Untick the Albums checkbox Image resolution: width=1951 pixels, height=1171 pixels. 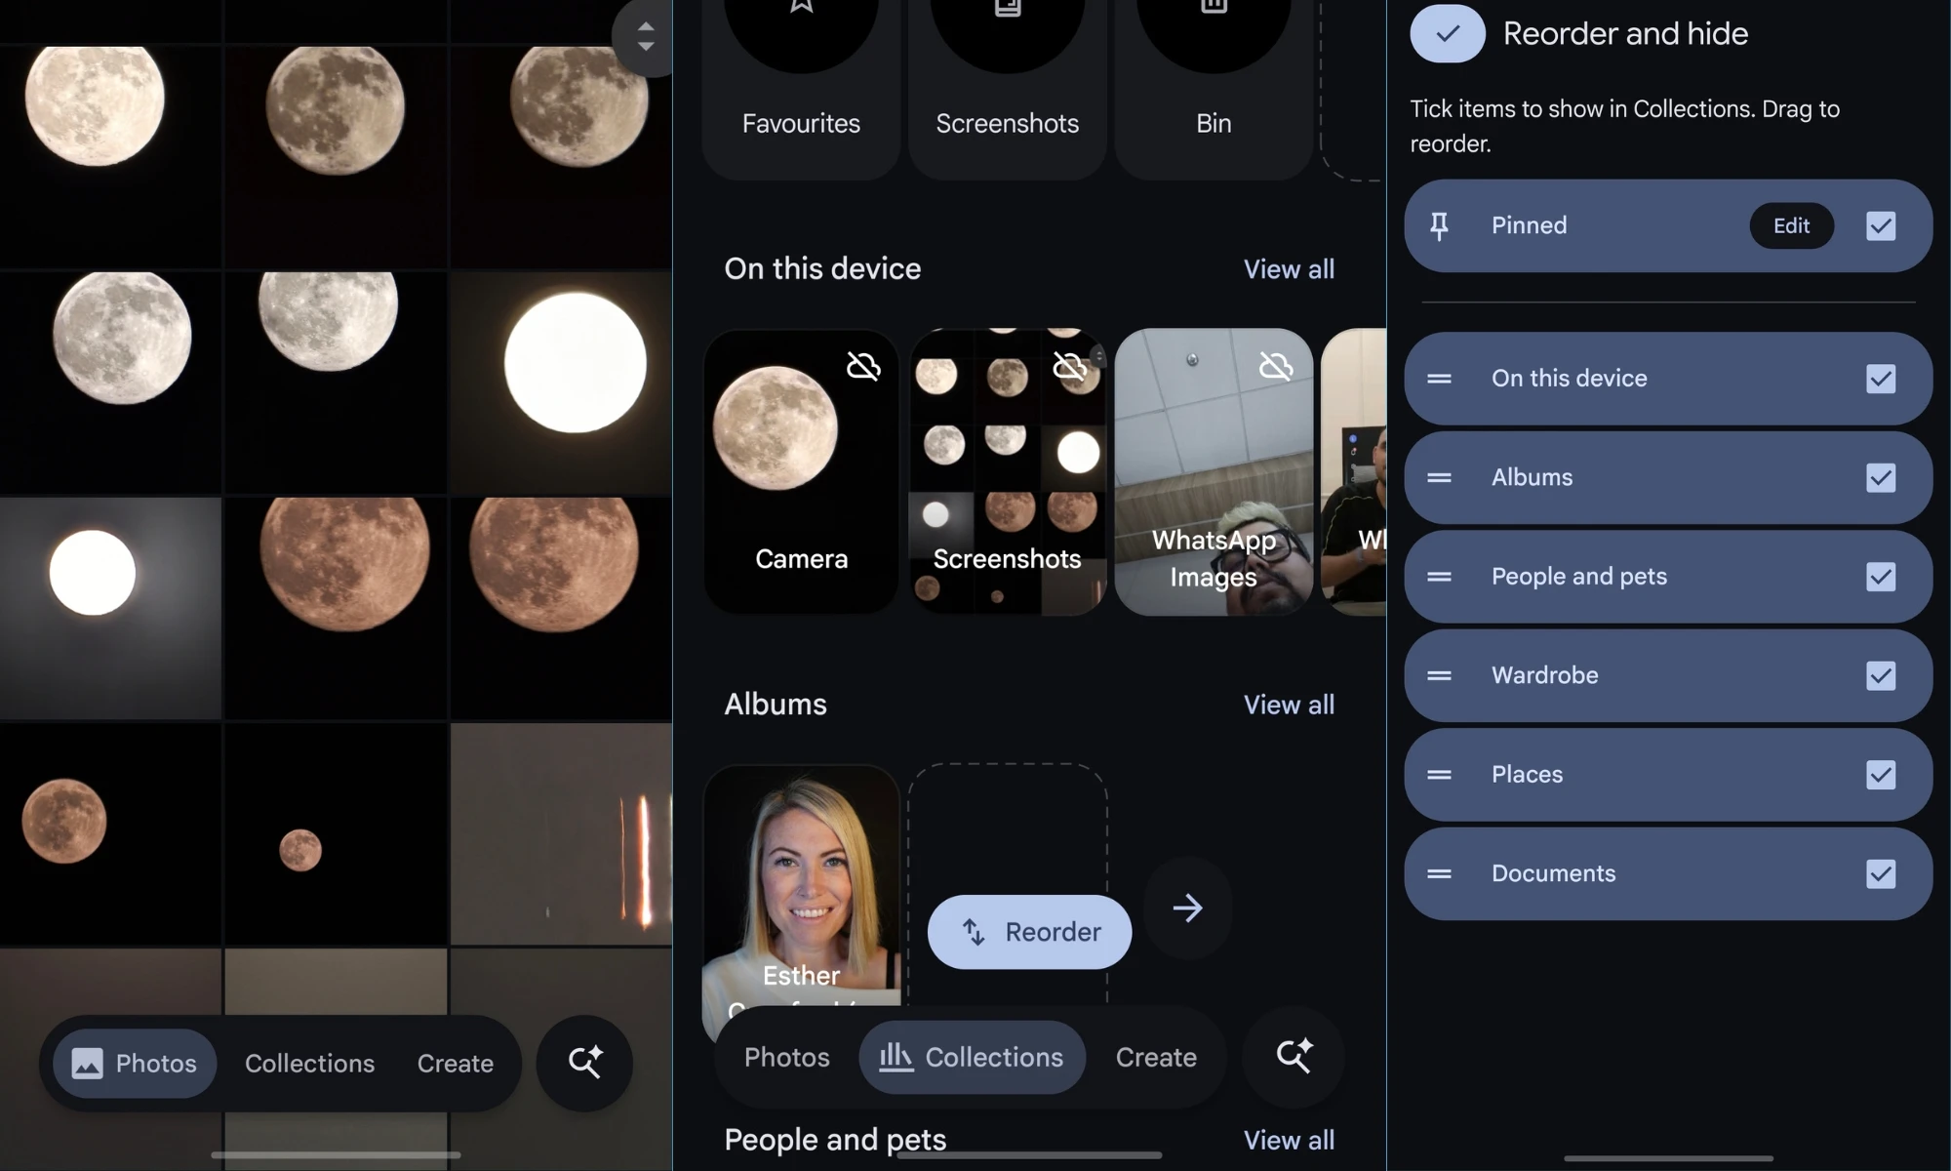[1881, 478]
